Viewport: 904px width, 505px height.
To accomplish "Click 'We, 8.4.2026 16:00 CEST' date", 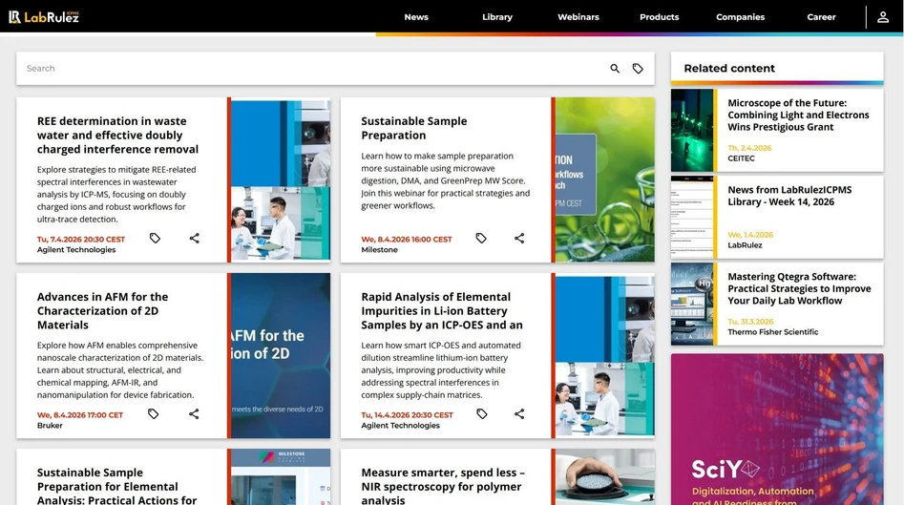I will (407, 240).
